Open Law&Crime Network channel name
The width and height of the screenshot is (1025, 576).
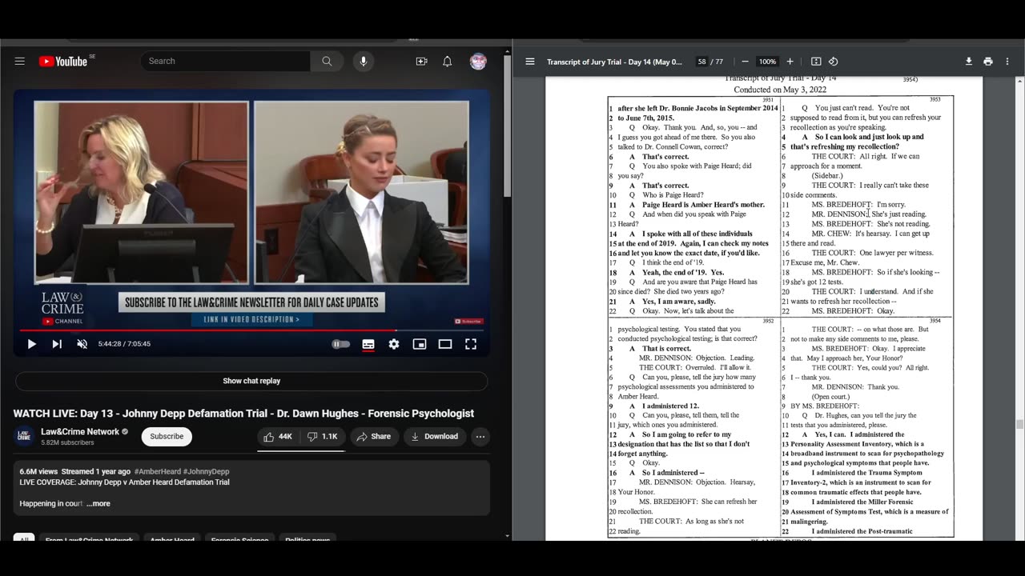pyautogui.click(x=80, y=432)
